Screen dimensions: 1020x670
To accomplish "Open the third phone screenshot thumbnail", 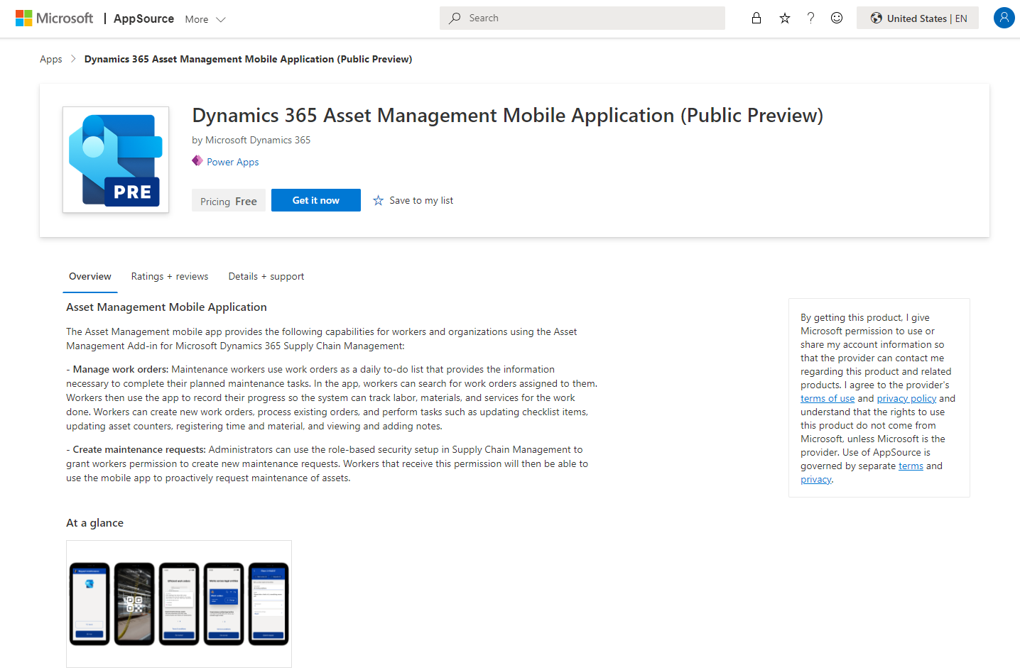I will (179, 604).
